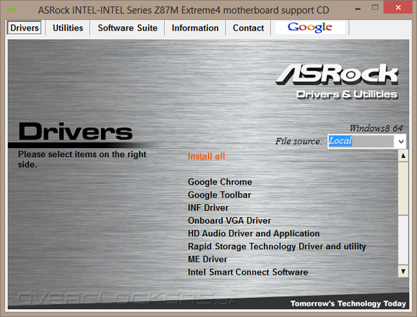This screenshot has height=317, width=417.
Task: Click the ME Driver item
Action: point(207,259)
